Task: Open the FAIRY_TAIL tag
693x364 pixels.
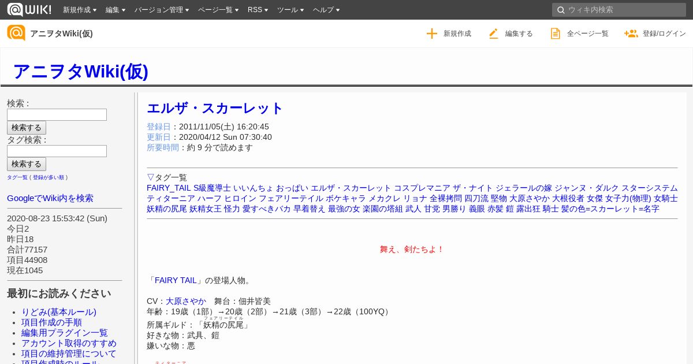Action: tap(169, 188)
